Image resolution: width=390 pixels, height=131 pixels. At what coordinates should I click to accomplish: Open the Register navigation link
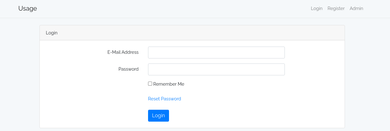336,8
